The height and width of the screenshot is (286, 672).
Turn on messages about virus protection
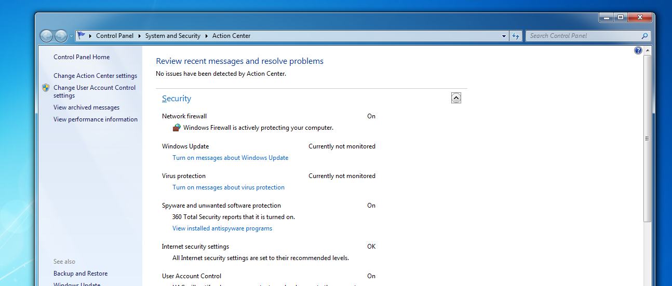click(x=229, y=187)
